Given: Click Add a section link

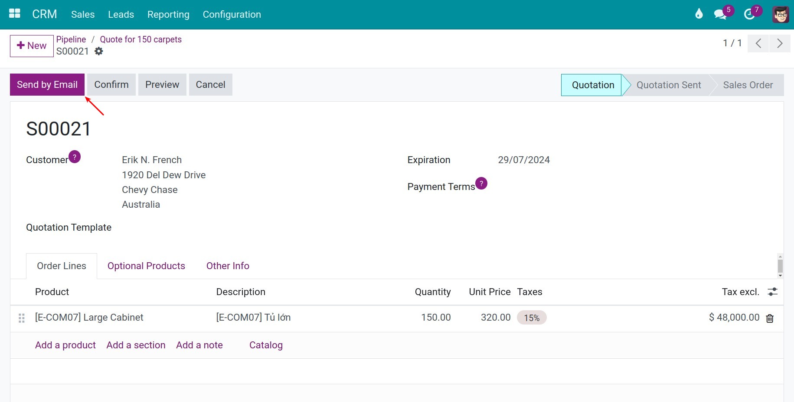Looking at the screenshot, I should coord(136,345).
